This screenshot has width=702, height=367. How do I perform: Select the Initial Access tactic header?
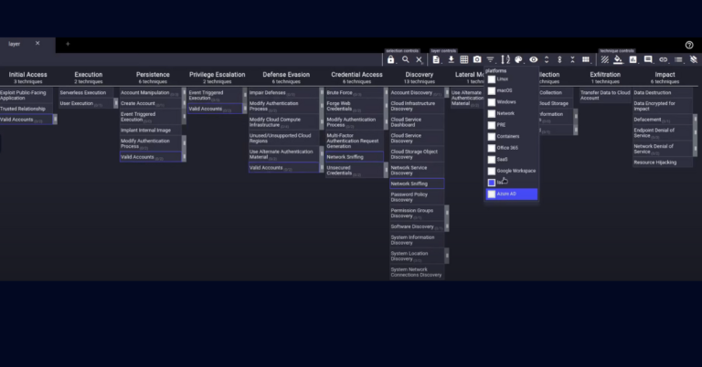coord(27,75)
